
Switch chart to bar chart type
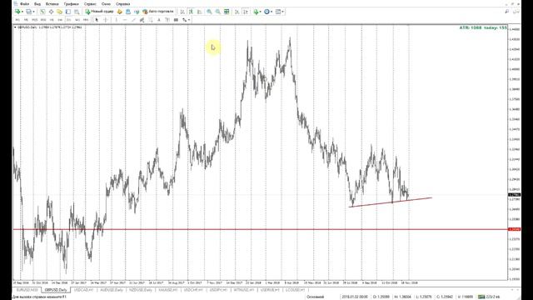pyautogui.click(x=182, y=12)
